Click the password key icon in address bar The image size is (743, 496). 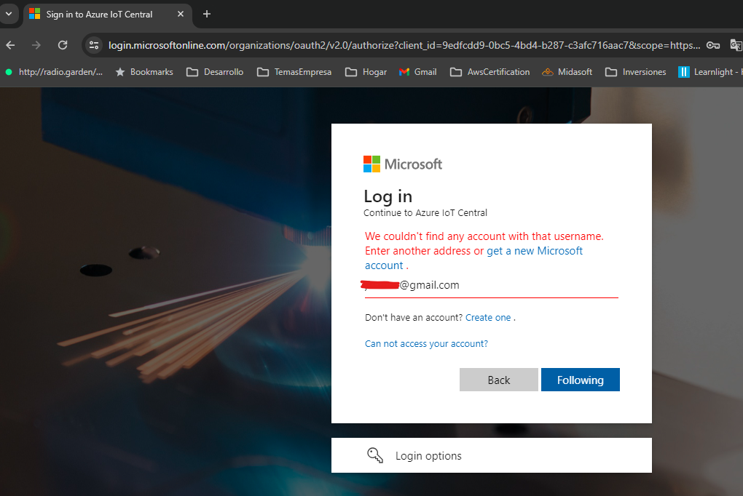pos(712,45)
